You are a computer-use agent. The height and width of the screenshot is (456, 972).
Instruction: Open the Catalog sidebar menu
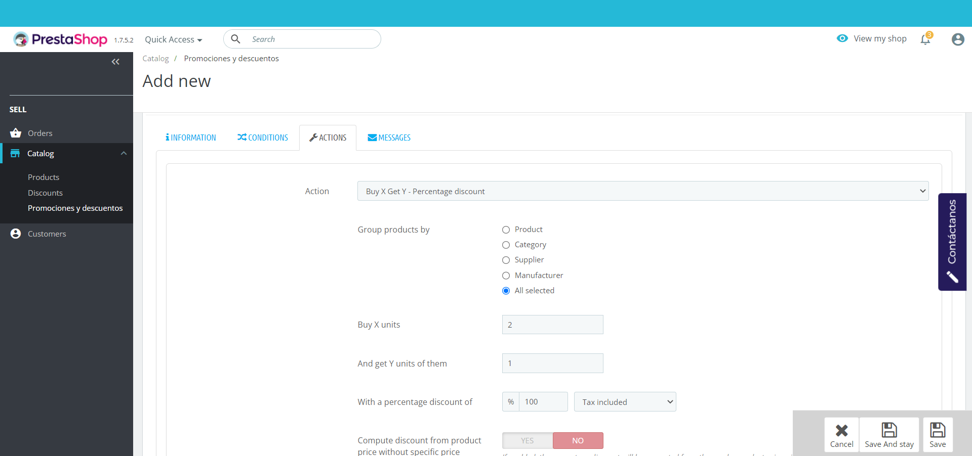click(40, 153)
